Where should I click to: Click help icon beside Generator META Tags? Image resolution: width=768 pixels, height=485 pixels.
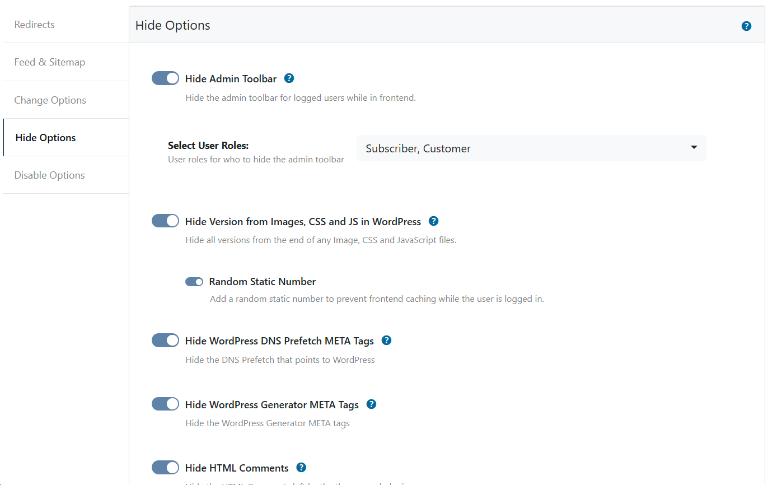(371, 404)
